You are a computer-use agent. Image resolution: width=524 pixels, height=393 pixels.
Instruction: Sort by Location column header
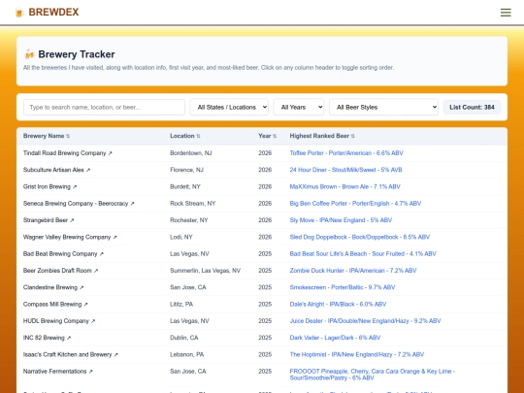click(185, 136)
